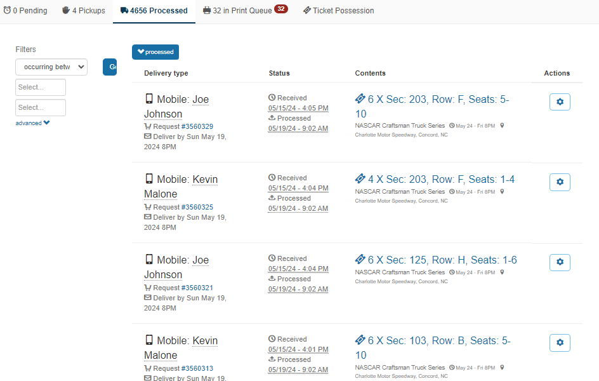599x381 pixels.
Task: Open the 4 Pickups tab
Action: coord(84,11)
